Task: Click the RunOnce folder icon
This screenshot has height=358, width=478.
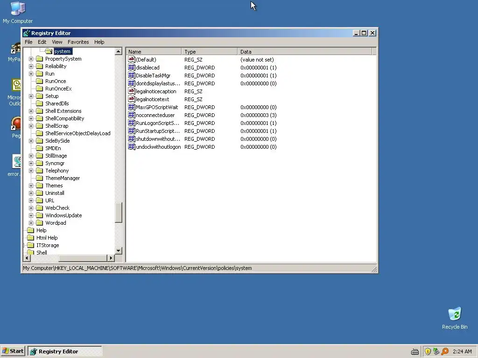Action: pos(40,81)
